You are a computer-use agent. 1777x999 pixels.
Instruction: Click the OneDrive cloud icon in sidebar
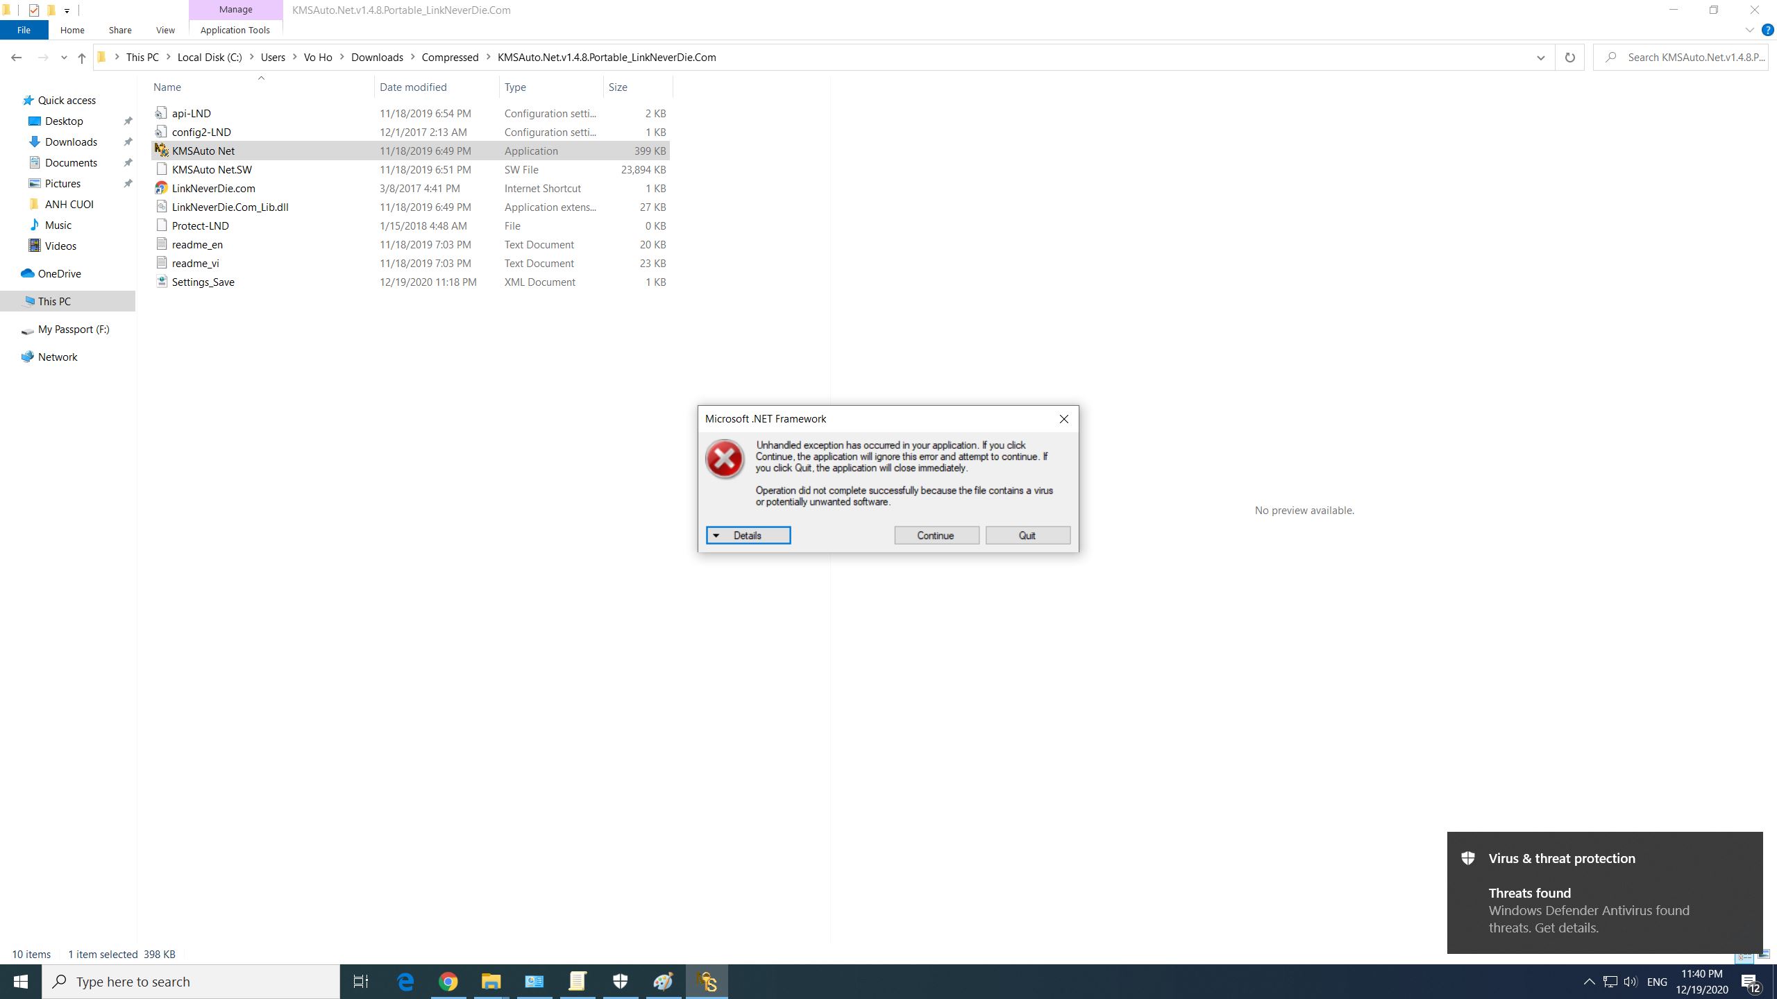(x=27, y=273)
